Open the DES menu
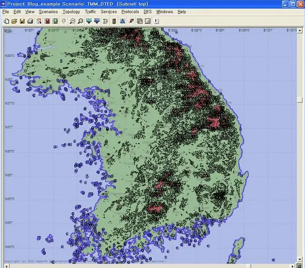The width and height of the screenshot is (305, 268). click(x=148, y=11)
